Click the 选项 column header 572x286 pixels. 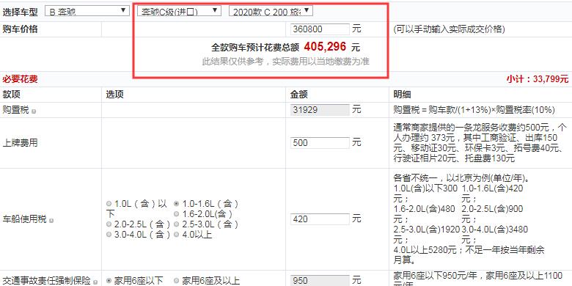pos(115,95)
